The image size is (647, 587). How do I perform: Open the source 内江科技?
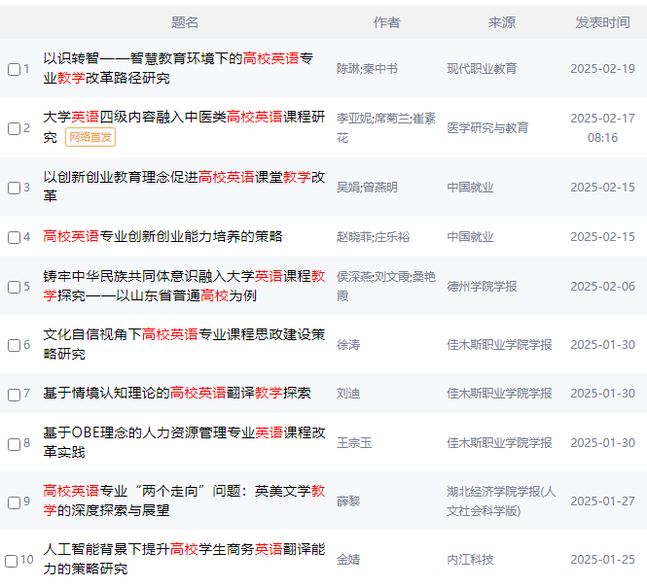point(470,560)
